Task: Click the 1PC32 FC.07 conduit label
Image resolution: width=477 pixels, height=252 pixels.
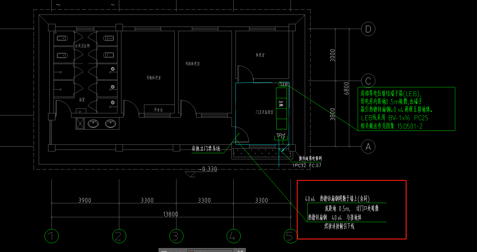Action: [307, 165]
